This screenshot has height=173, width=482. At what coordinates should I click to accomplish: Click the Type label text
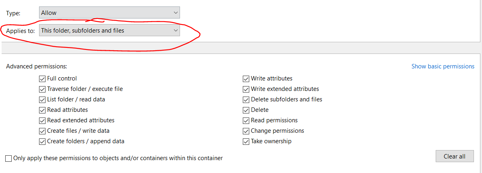pyautogui.click(x=13, y=13)
